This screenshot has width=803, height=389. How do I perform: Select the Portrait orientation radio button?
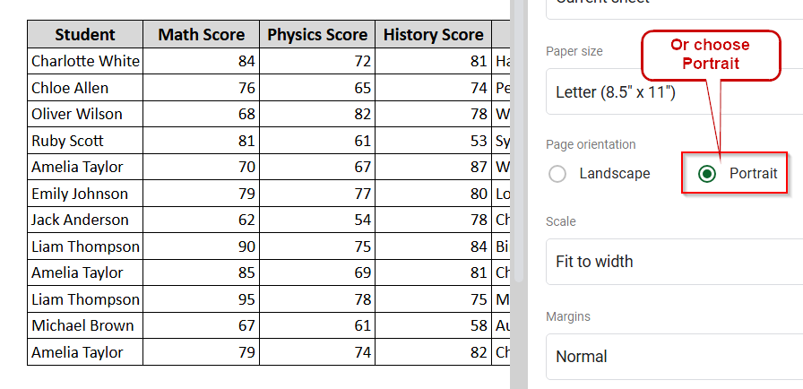coord(707,174)
